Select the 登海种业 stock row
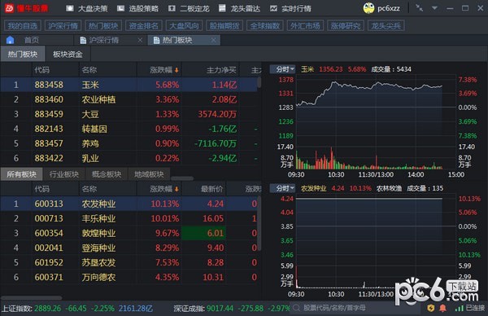Viewport: 488px width, 316px height. pos(129,248)
